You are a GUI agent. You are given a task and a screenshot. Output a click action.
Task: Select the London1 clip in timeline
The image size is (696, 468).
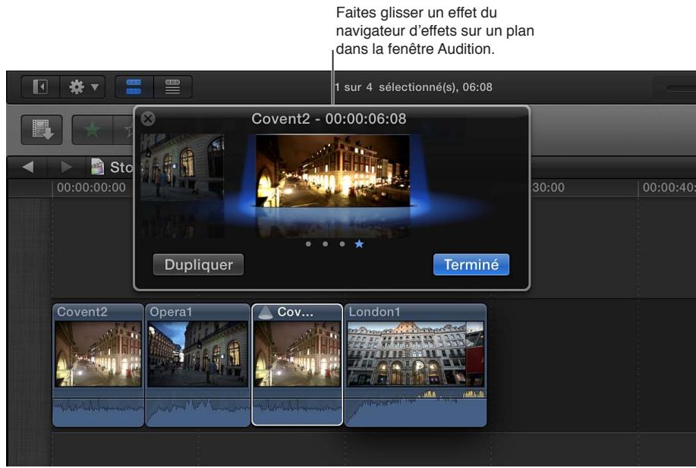[x=415, y=365]
